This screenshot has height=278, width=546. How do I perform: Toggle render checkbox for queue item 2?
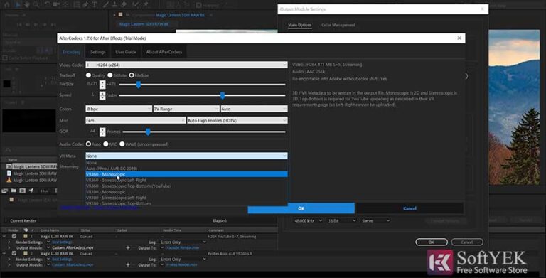tap(14, 254)
